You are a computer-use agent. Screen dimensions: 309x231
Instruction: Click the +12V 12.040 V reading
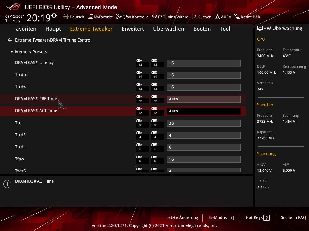(x=264, y=170)
